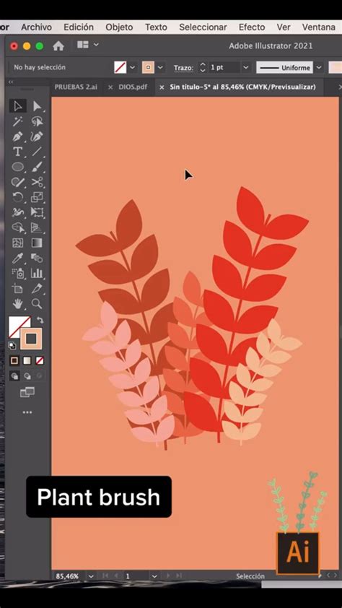
Task: Open the stroke weight dropdown
Action: click(x=246, y=67)
